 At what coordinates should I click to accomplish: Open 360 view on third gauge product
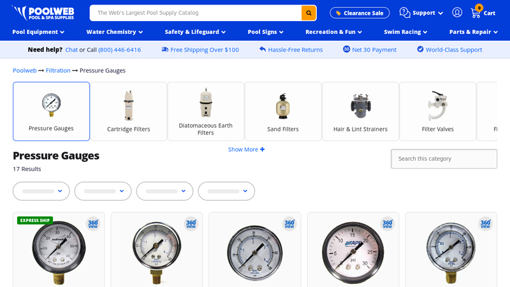289,224
